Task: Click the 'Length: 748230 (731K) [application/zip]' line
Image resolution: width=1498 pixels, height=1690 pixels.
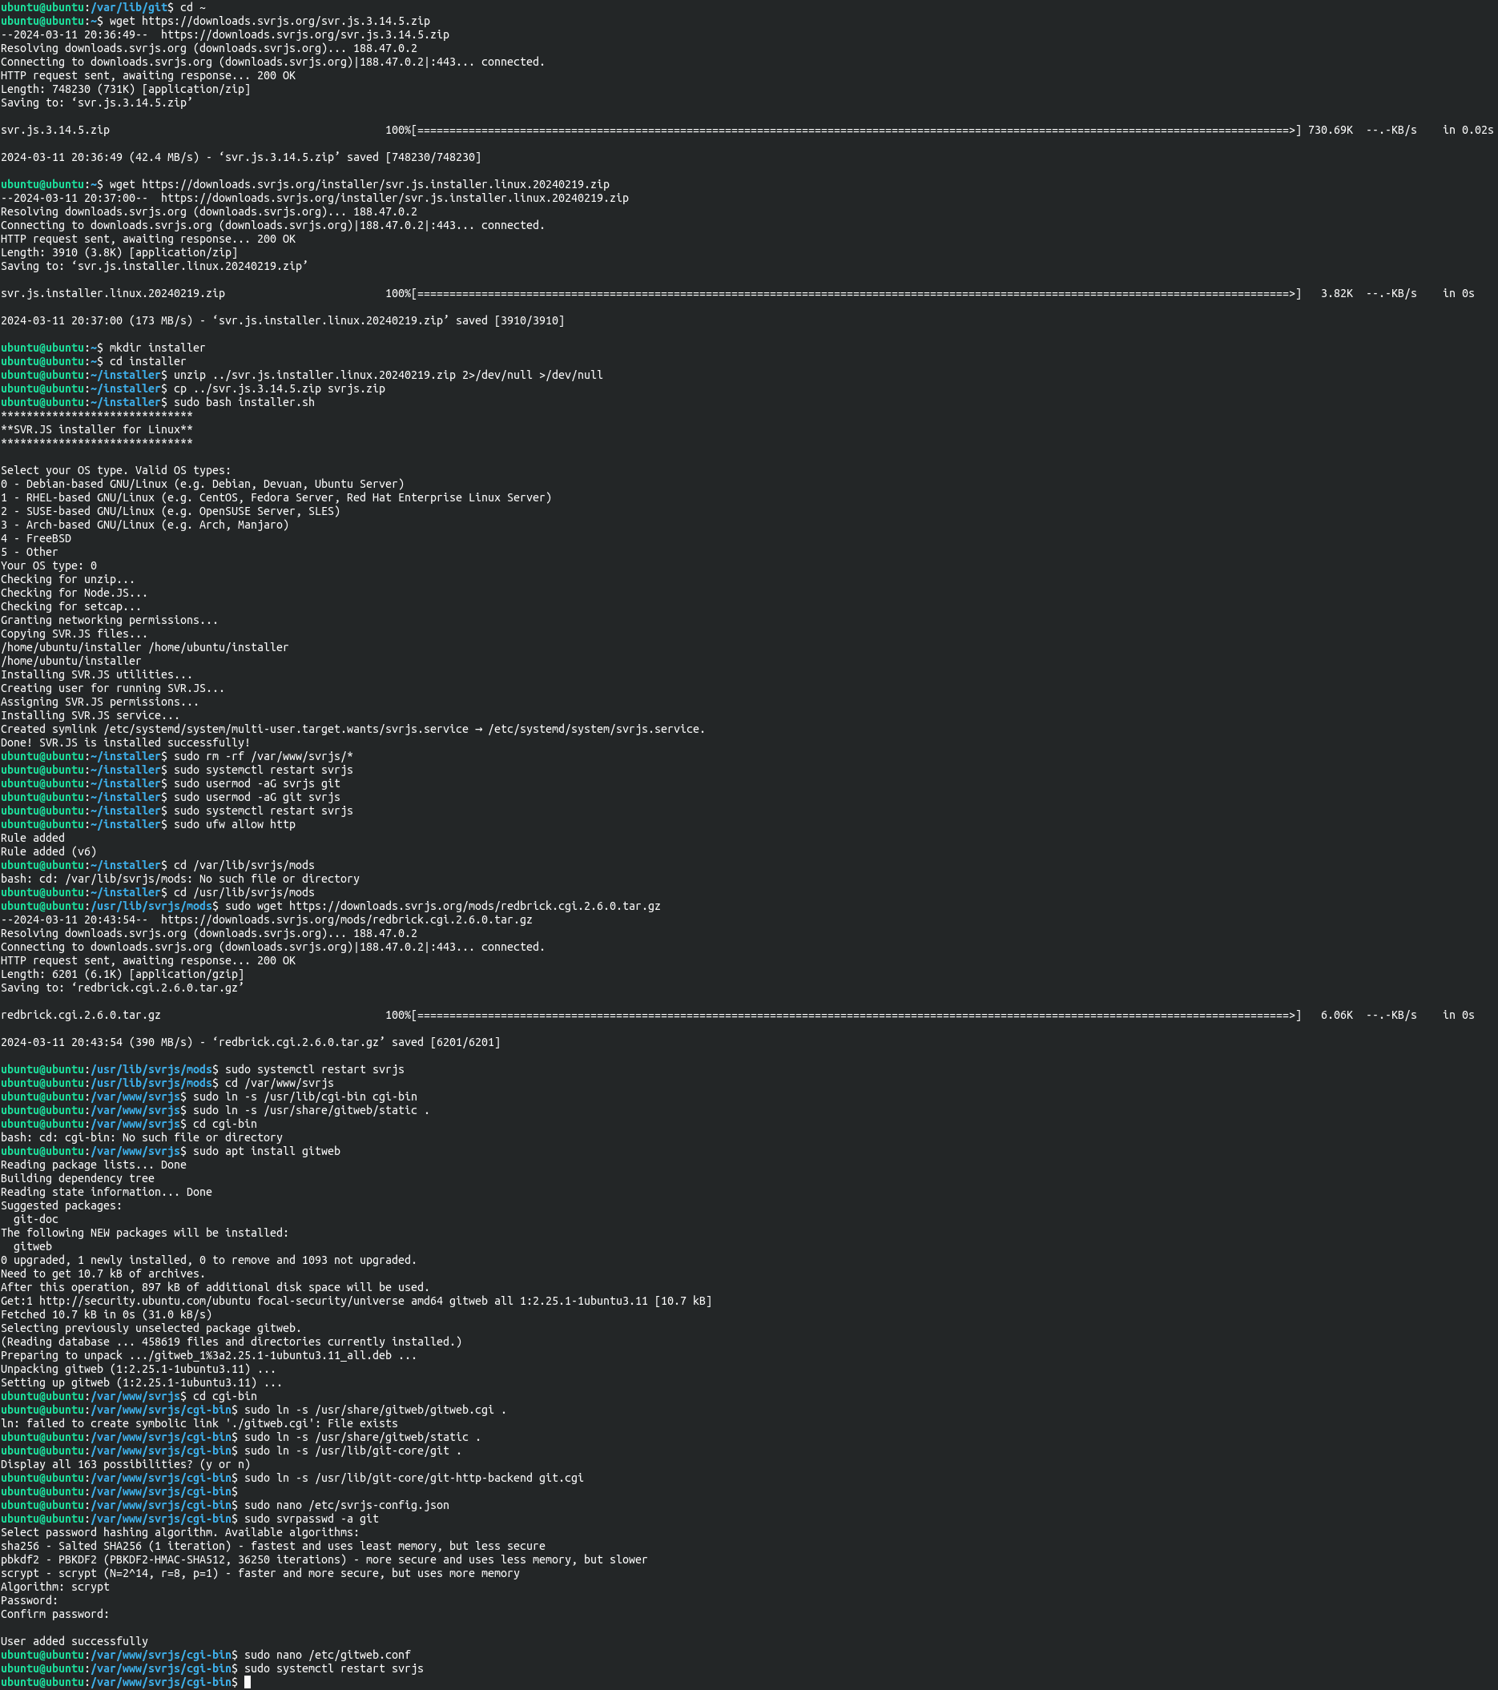Action: click(x=126, y=89)
